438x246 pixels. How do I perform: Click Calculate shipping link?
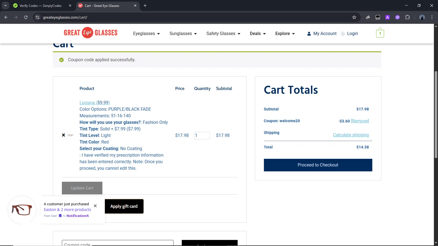click(351, 135)
